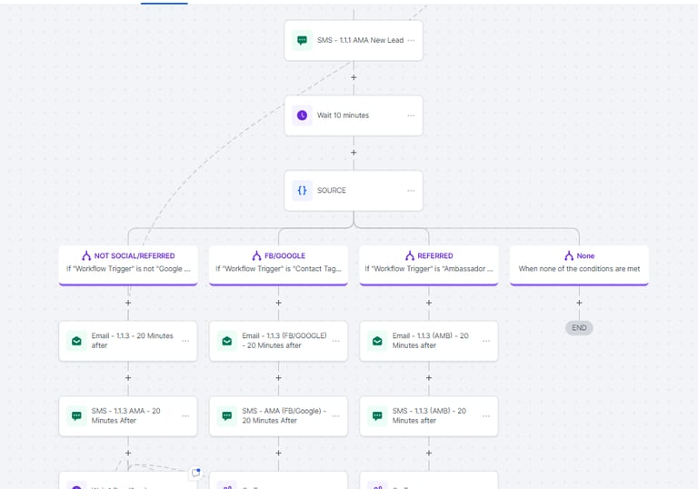Viewport: 698px width, 489px height.
Task: Click the FB/GOOGLE branch icon
Action: click(x=256, y=255)
